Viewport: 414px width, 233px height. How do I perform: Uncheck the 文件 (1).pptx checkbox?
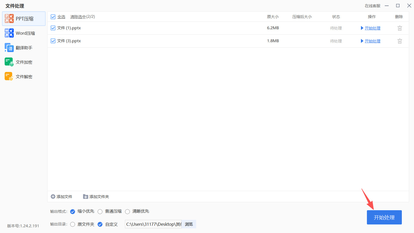53,28
